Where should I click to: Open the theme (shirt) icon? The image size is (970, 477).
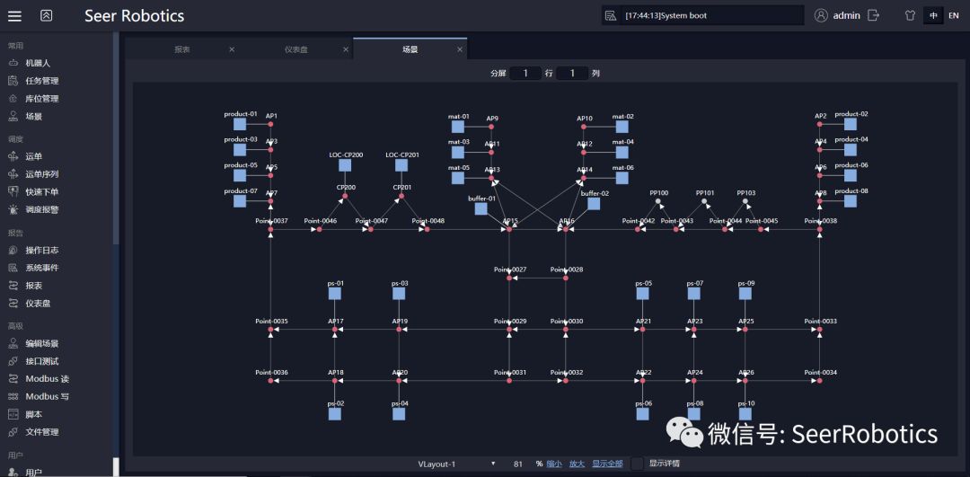point(909,15)
